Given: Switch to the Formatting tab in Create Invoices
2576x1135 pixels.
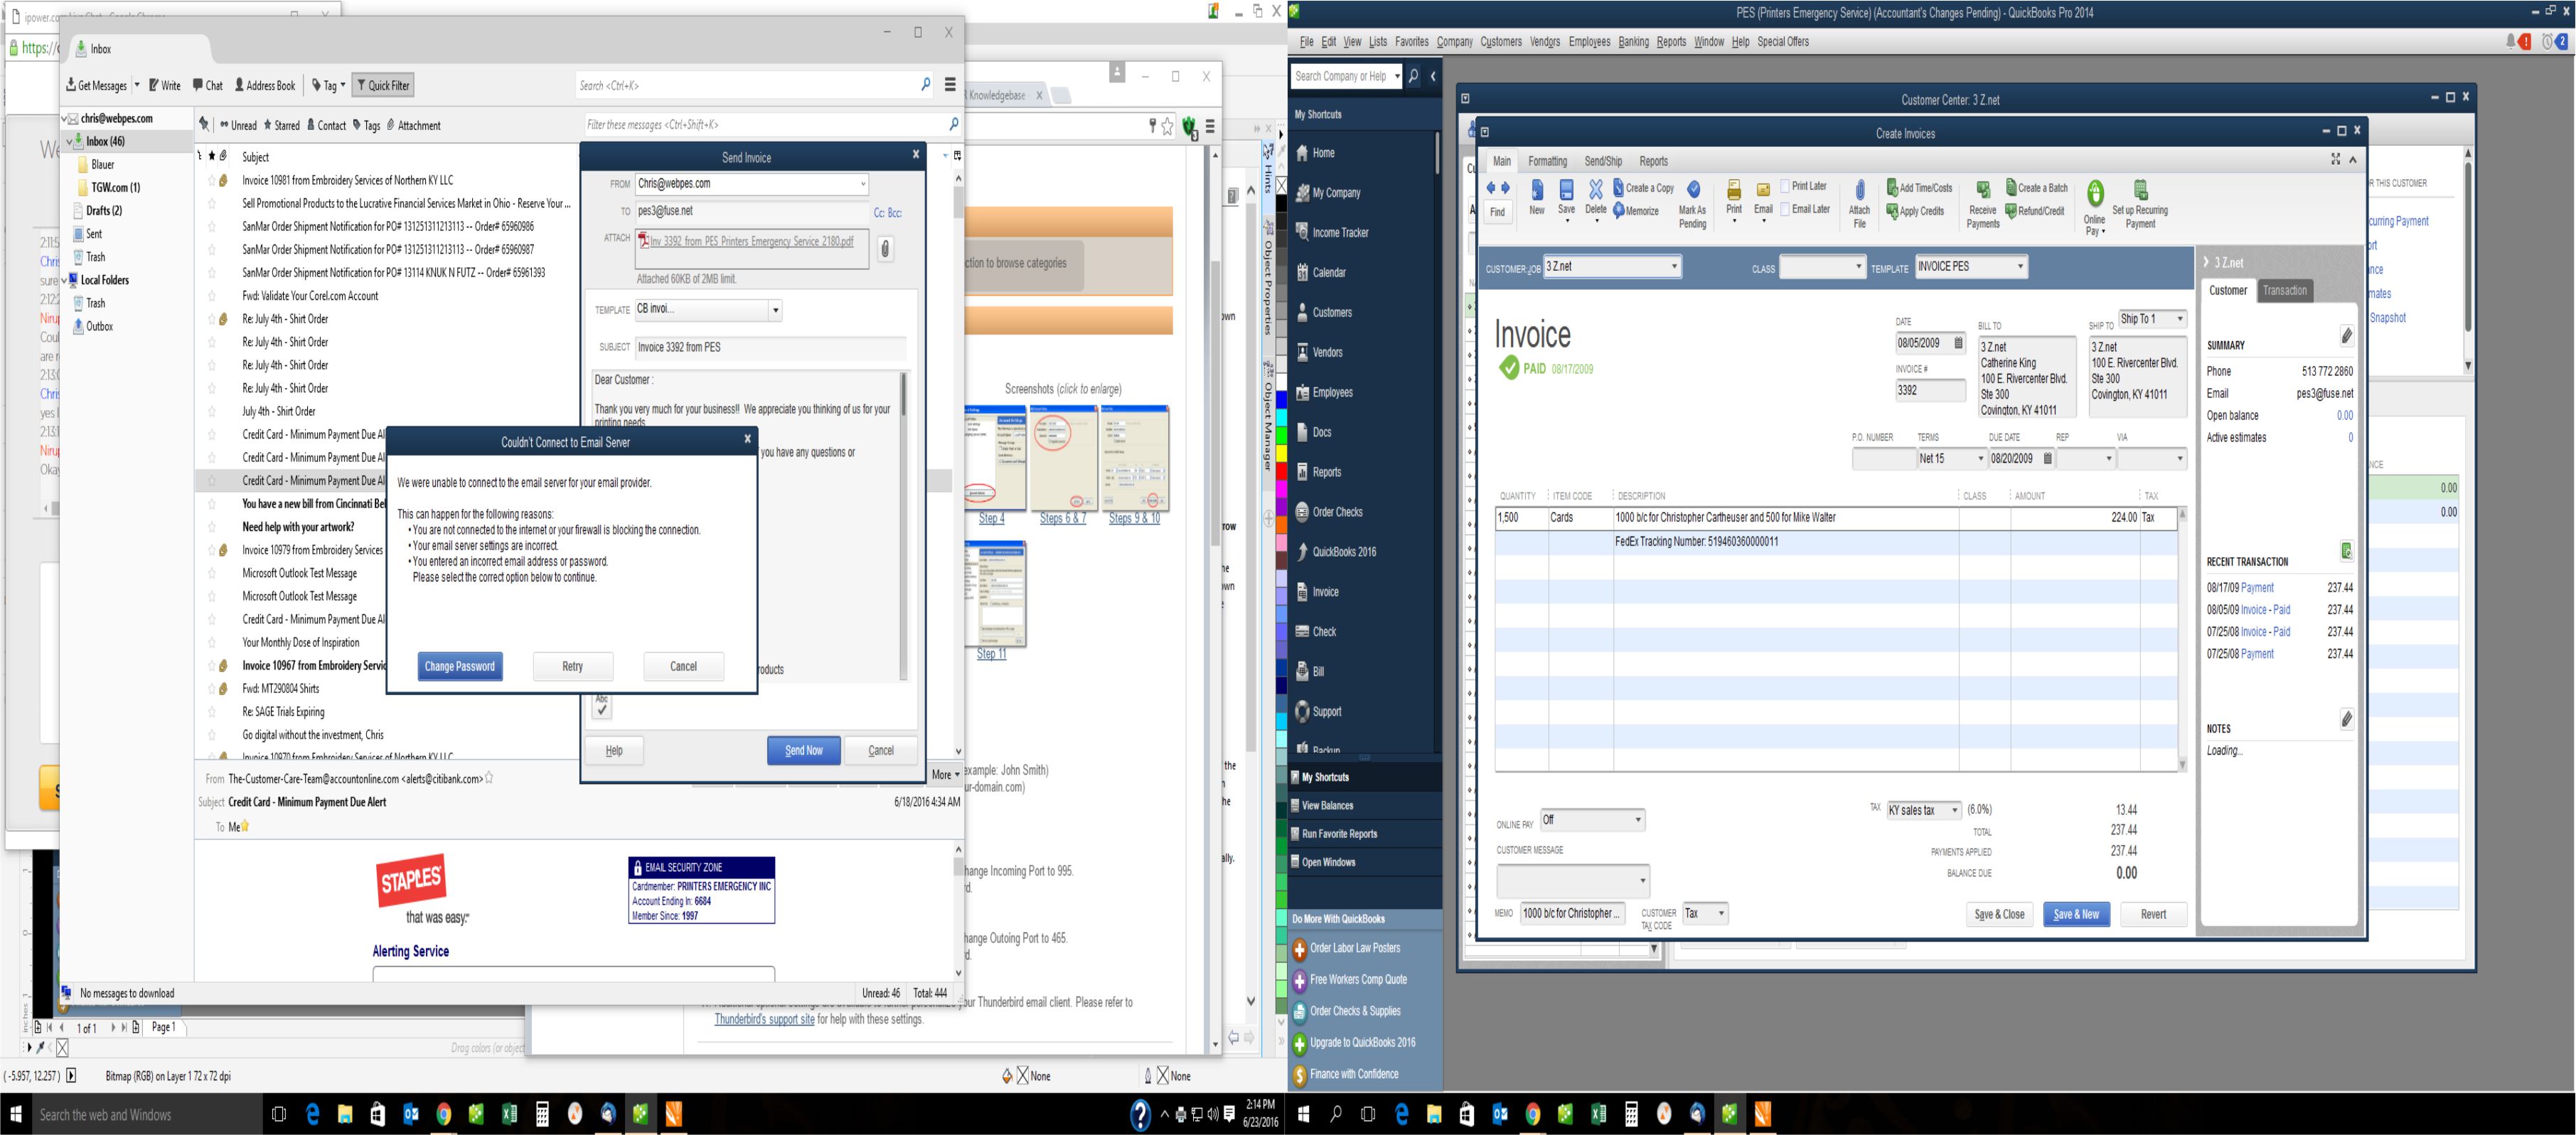Looking at the screenshot, I should coord(1547,161).
